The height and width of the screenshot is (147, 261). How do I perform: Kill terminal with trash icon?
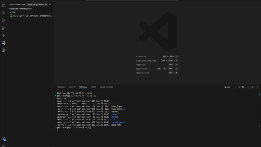243,87
